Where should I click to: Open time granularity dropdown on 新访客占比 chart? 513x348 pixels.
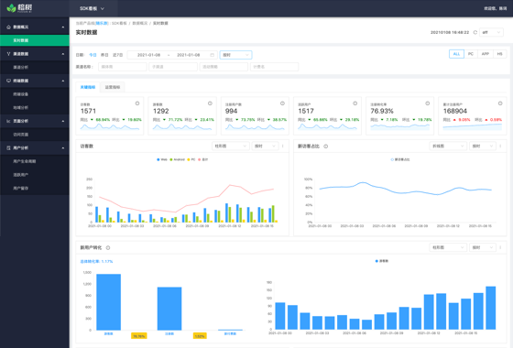pos(483,146)
